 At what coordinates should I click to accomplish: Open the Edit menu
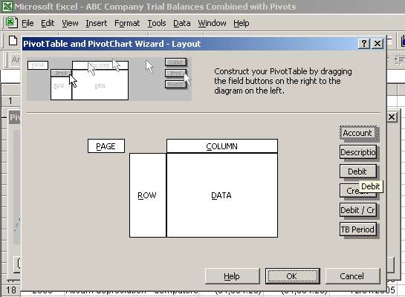[48, 23]
